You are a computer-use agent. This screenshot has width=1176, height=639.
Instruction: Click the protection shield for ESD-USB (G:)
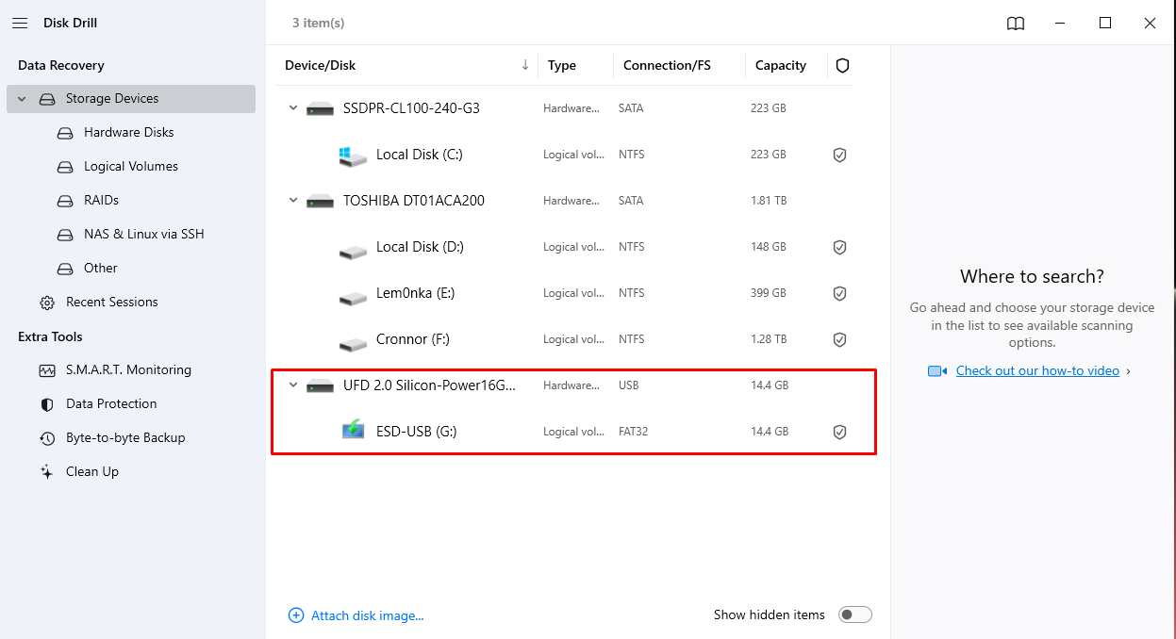pyautogui.click(x=839, y=432)
